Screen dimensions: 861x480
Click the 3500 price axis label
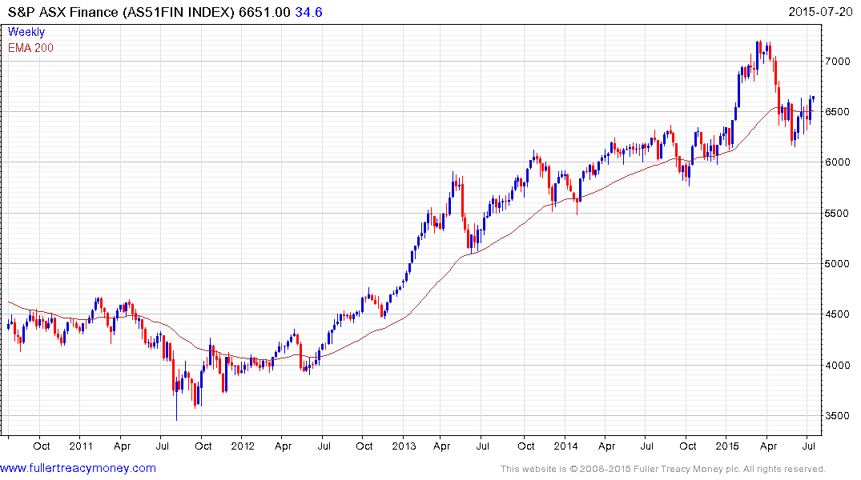pos(838,415)
